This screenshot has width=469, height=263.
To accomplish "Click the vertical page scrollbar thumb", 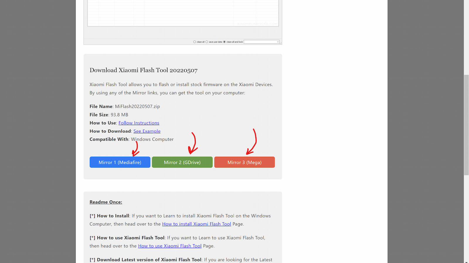I will coord(466,125).
